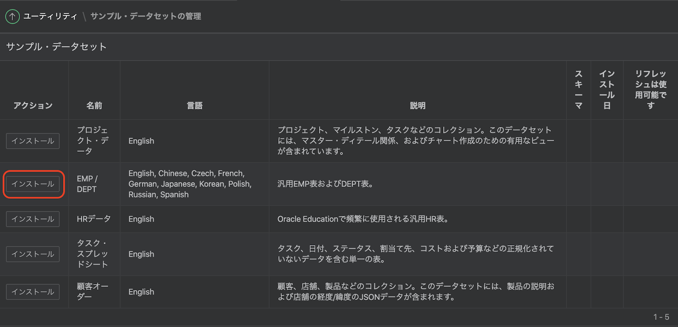Select the HRデータ name cell

94,219
